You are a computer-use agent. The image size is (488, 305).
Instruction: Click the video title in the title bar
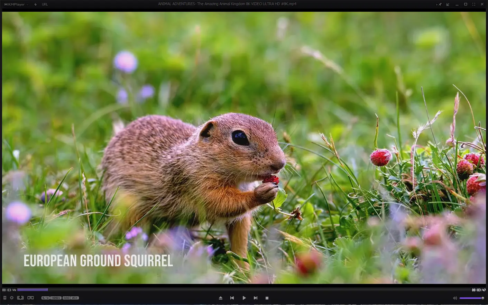tap(227, 4)
